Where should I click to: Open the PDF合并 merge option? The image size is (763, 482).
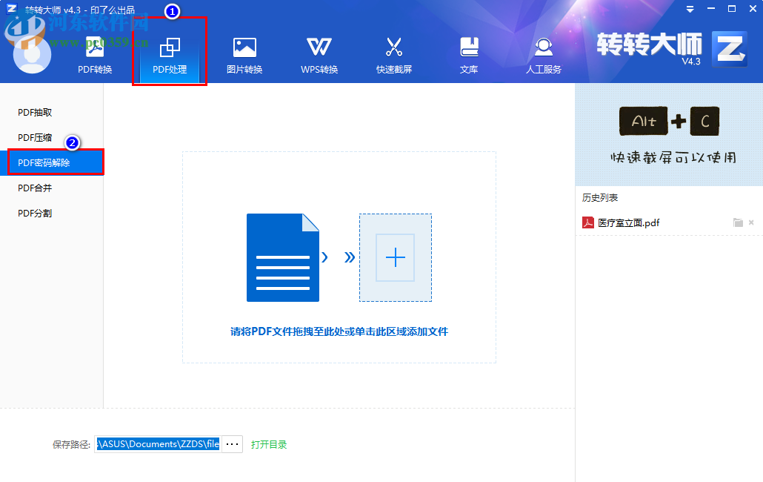click(x=33, y=187)
